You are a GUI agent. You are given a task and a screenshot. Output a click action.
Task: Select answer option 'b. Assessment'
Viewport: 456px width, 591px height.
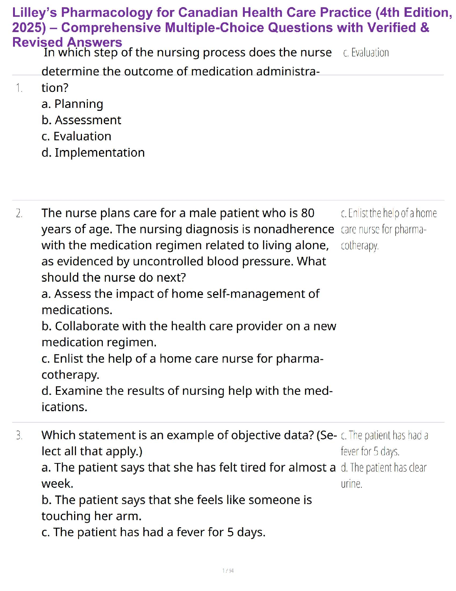[81, 120]
